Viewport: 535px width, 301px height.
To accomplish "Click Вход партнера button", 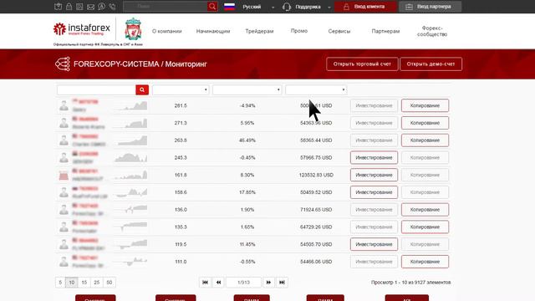I will 430,7.
